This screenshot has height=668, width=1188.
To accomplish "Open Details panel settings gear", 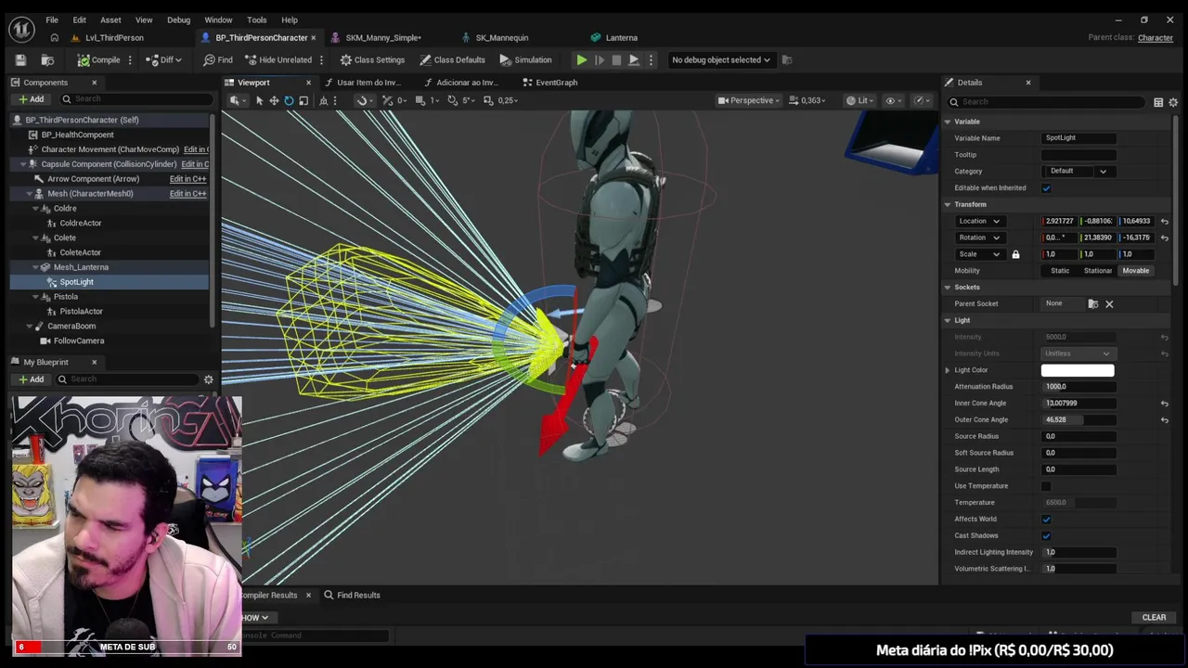I will 1173,102.
